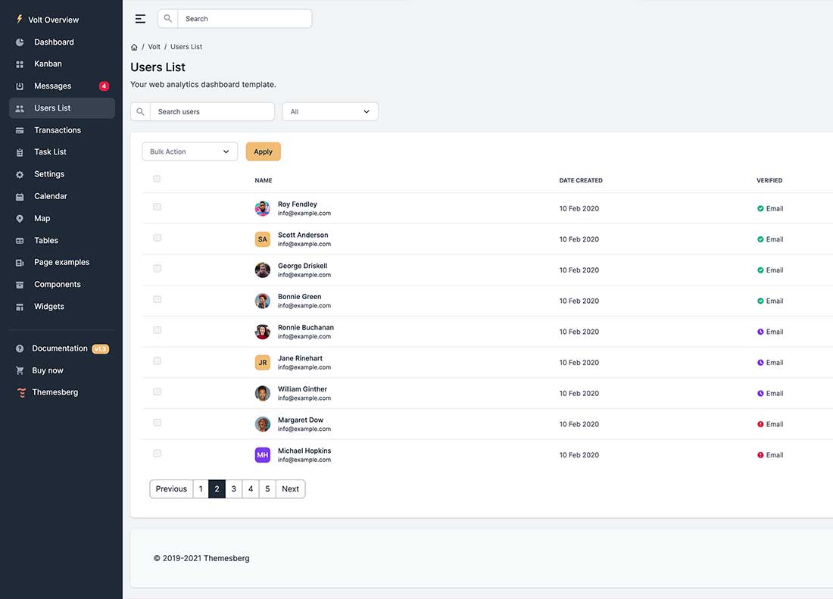Open the Dashboard from the sidebar

click(x=19, y=42)
